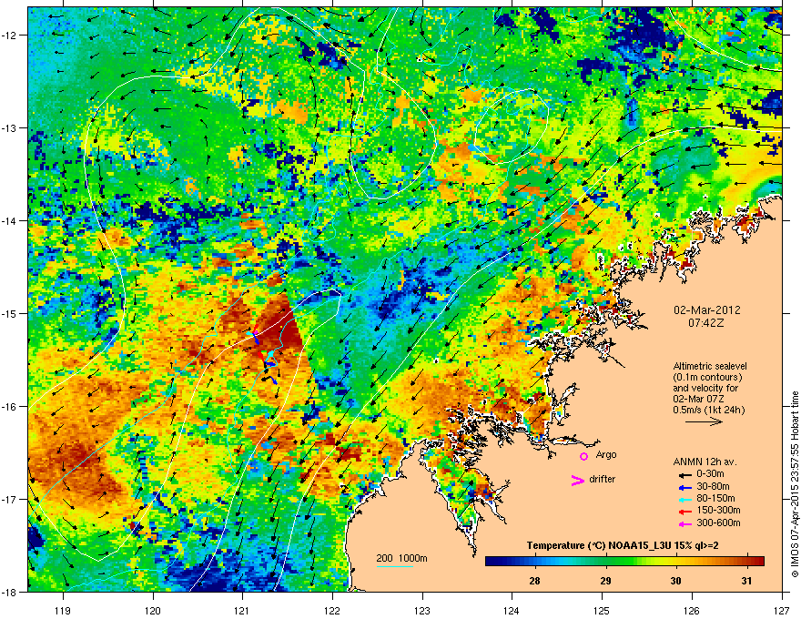
Task: Click the 'and velocity for' legend text
Action: point(705,388)
